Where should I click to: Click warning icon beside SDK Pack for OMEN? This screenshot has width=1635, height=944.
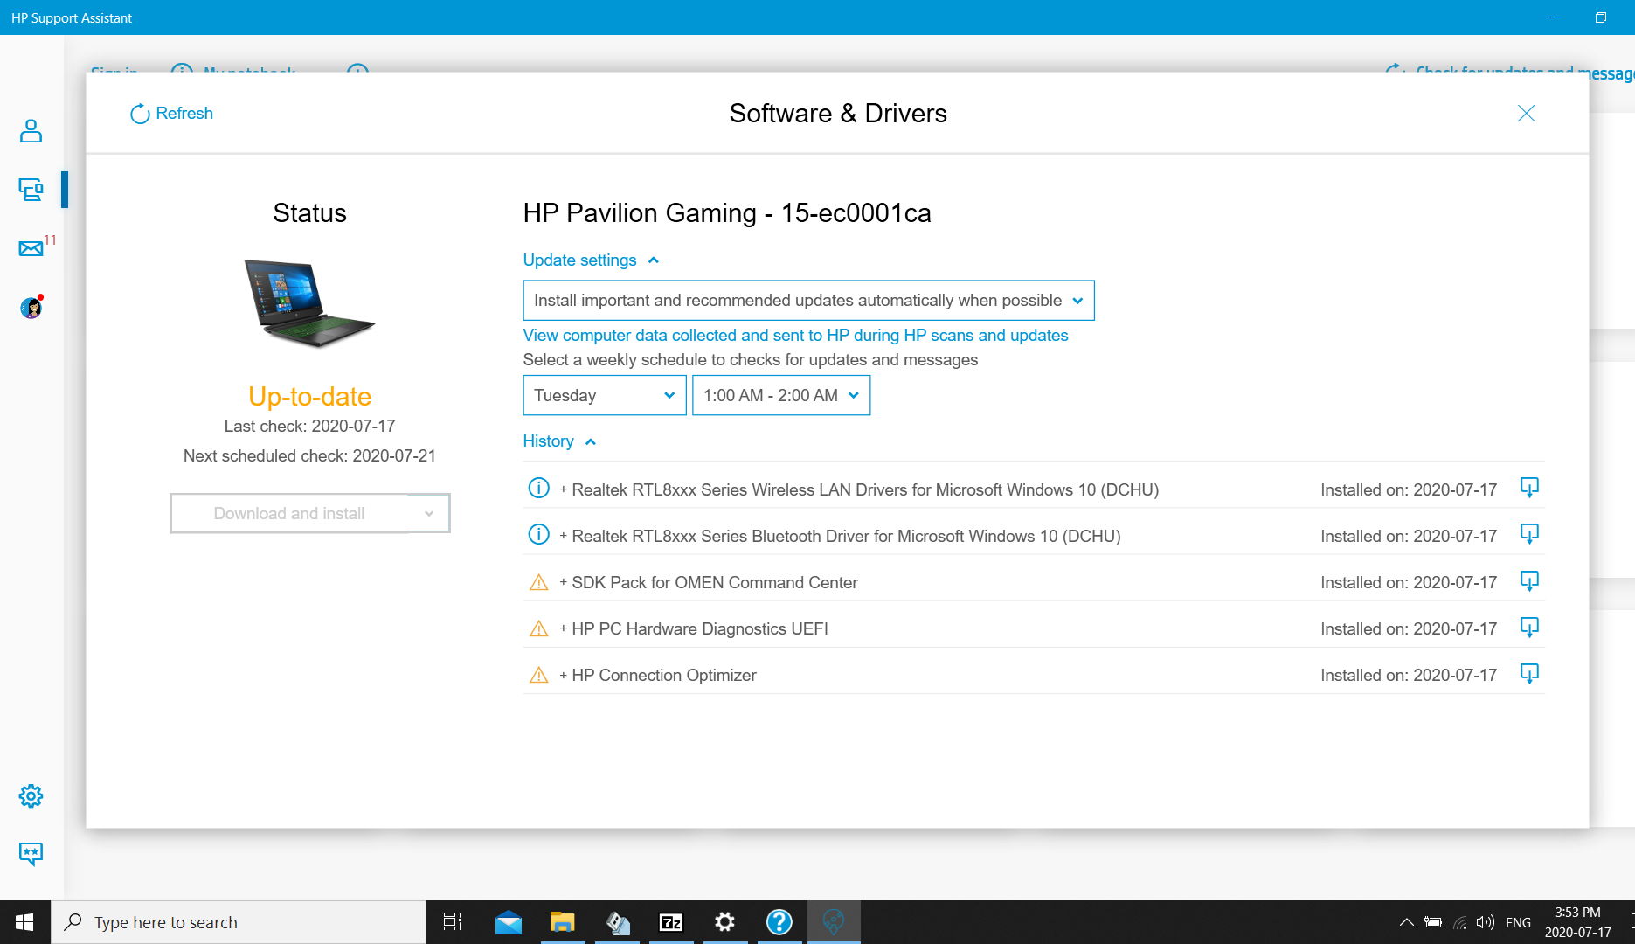click(x=538, y=581)
